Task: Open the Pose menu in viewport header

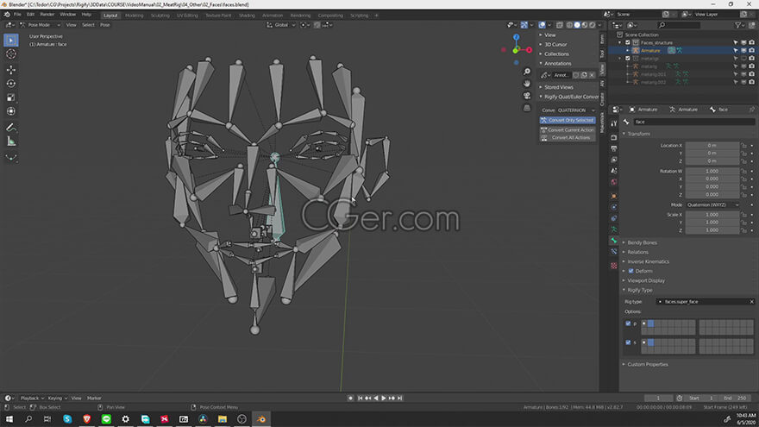Action: [105, 25]
